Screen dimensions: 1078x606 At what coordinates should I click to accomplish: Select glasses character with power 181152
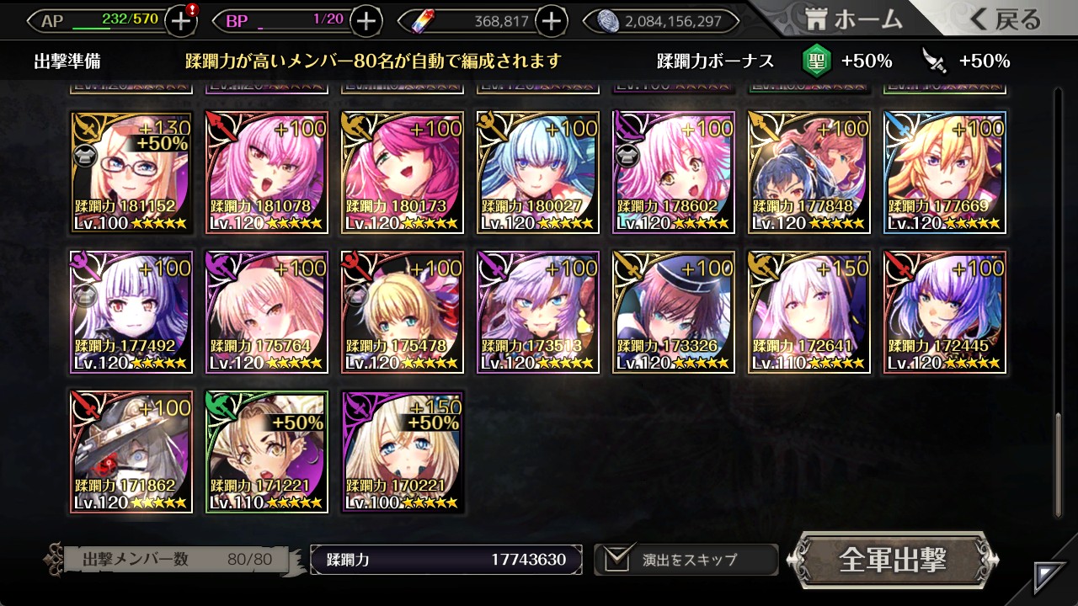coord(131,173)
